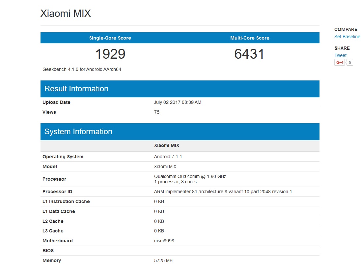The height and width of the screenshot is (271, 361).
Task: Click the L2 Cache label
Action: [53, 222]
